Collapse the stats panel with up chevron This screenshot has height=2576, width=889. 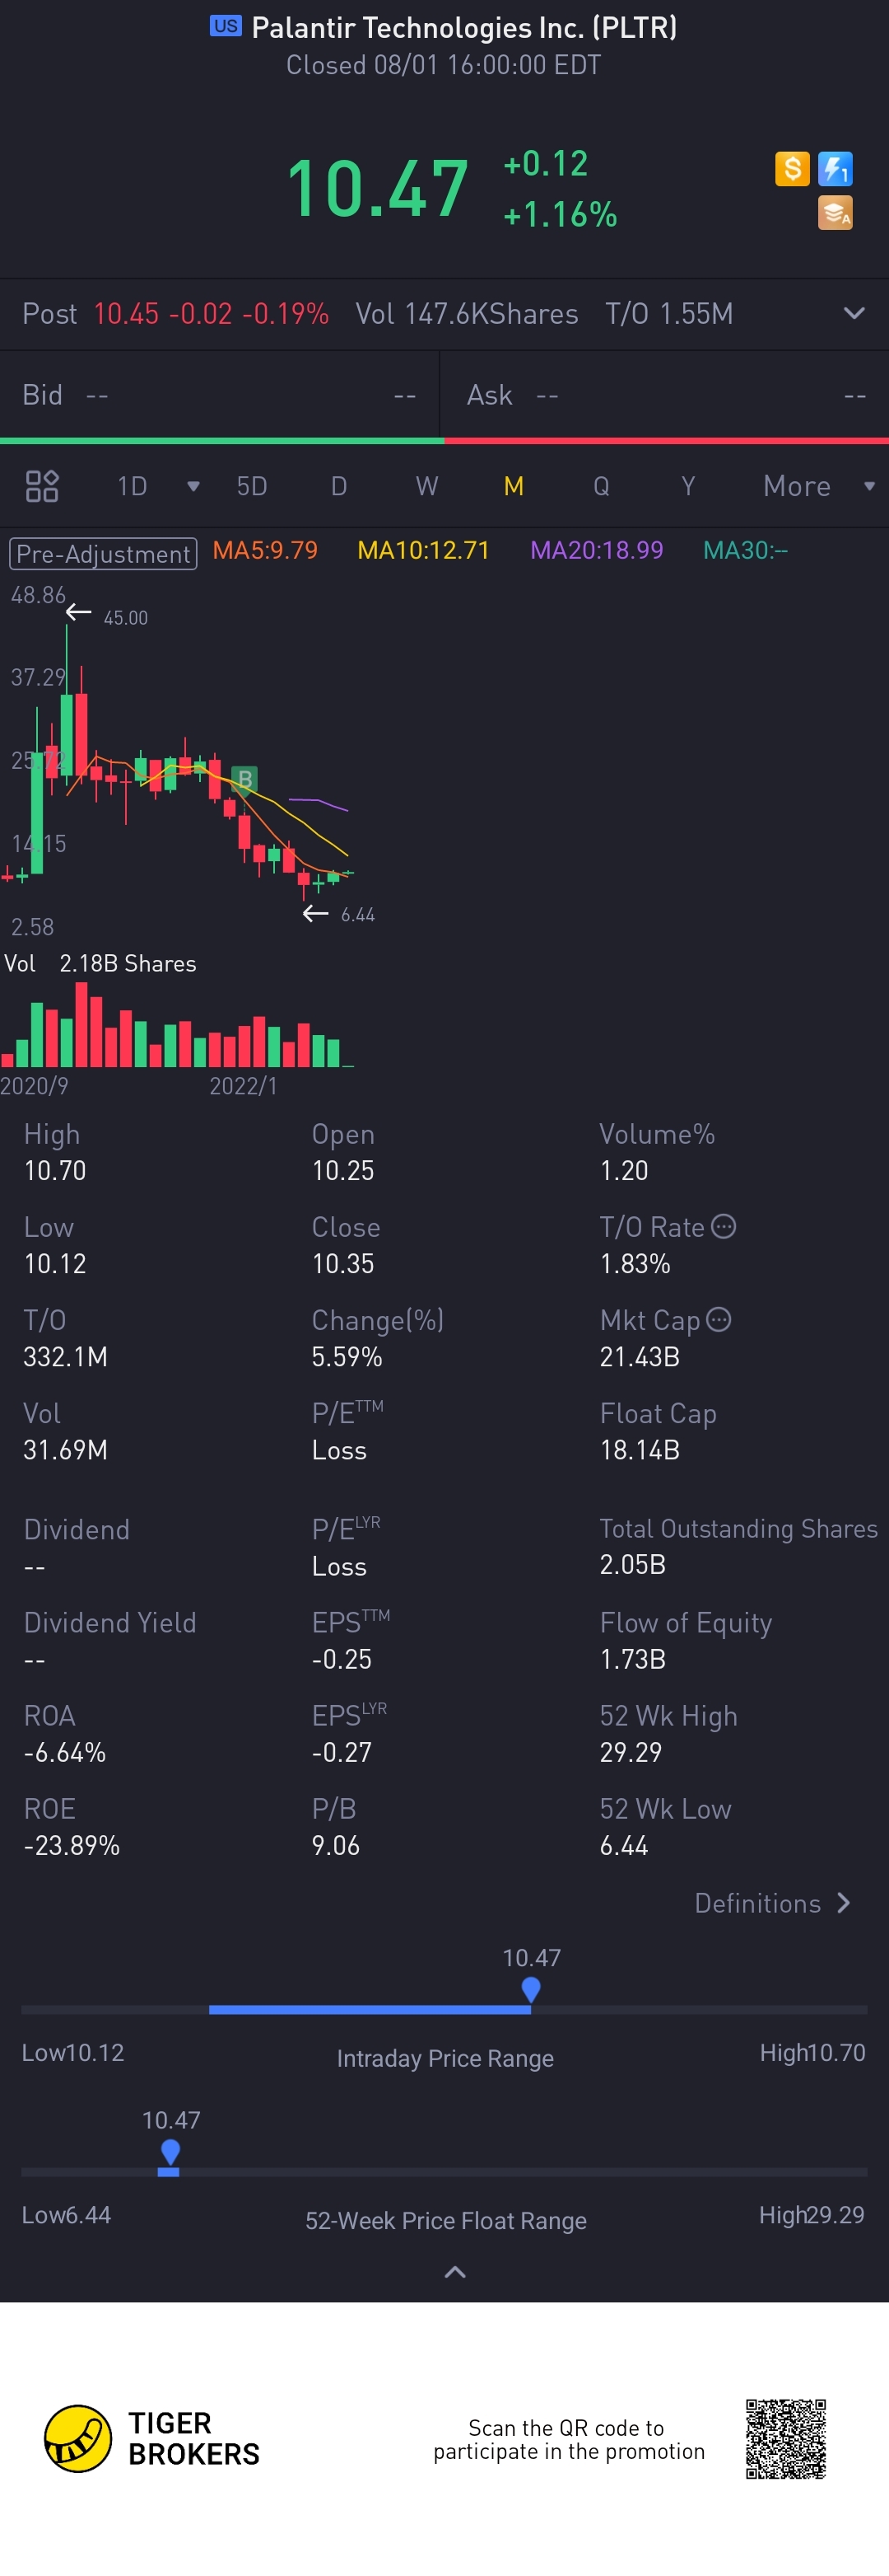pyautogui.click(x=454, y=2272)
